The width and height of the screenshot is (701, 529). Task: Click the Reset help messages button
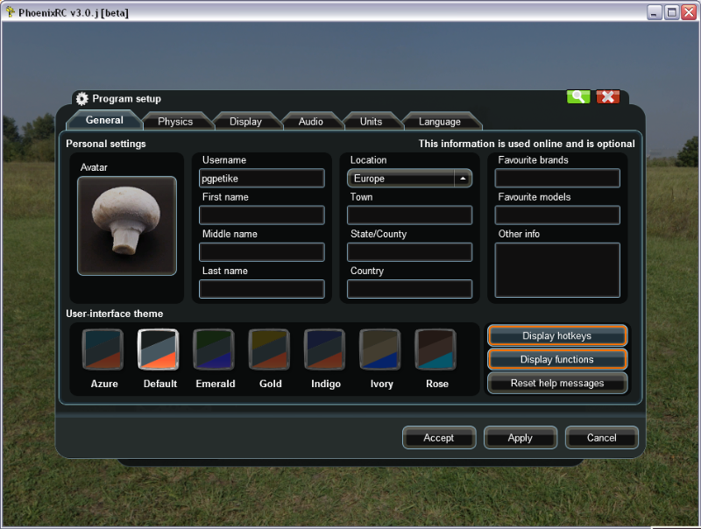click(556, 384)
